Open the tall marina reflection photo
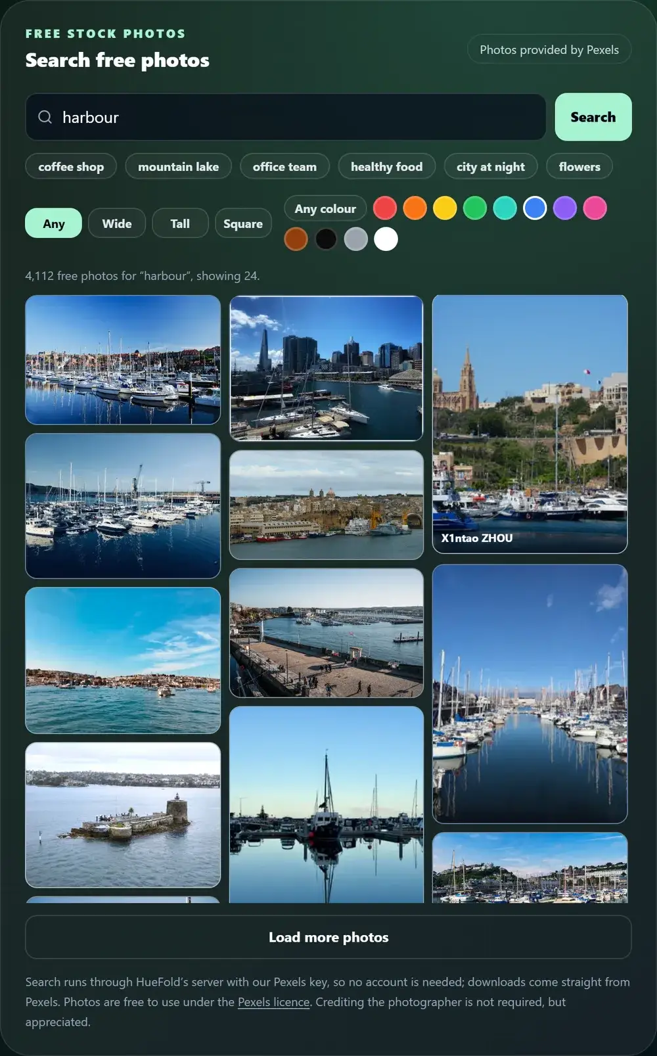The image size is (657, 1056). coord(530,694)
